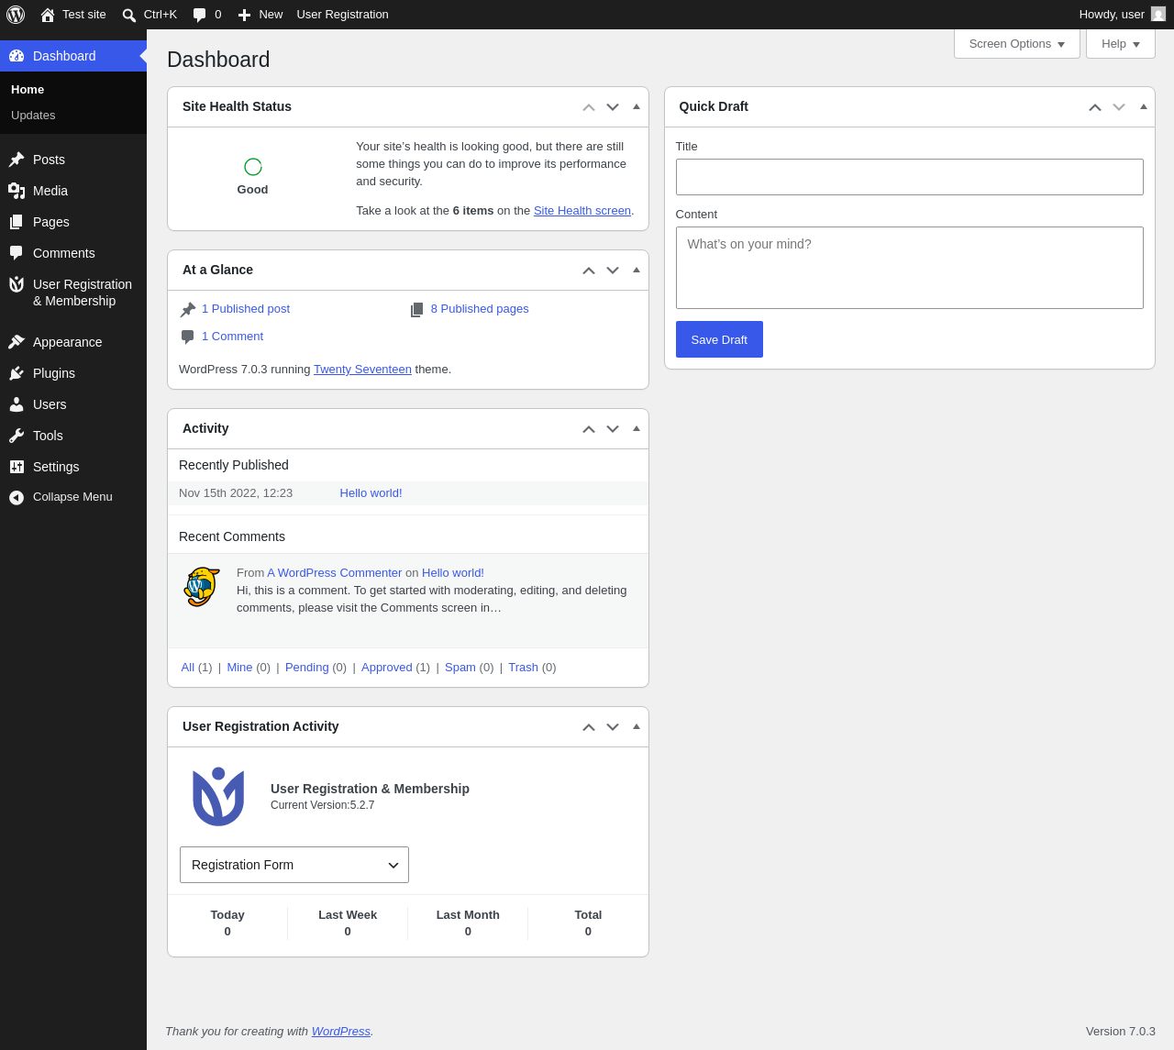
Task: Open the Registration Form dropdown
Action: coord(294,865)
